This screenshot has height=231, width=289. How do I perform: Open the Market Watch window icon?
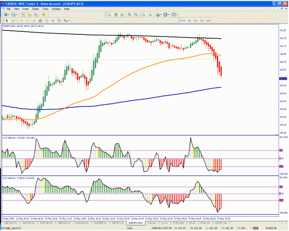pos(23,14)
